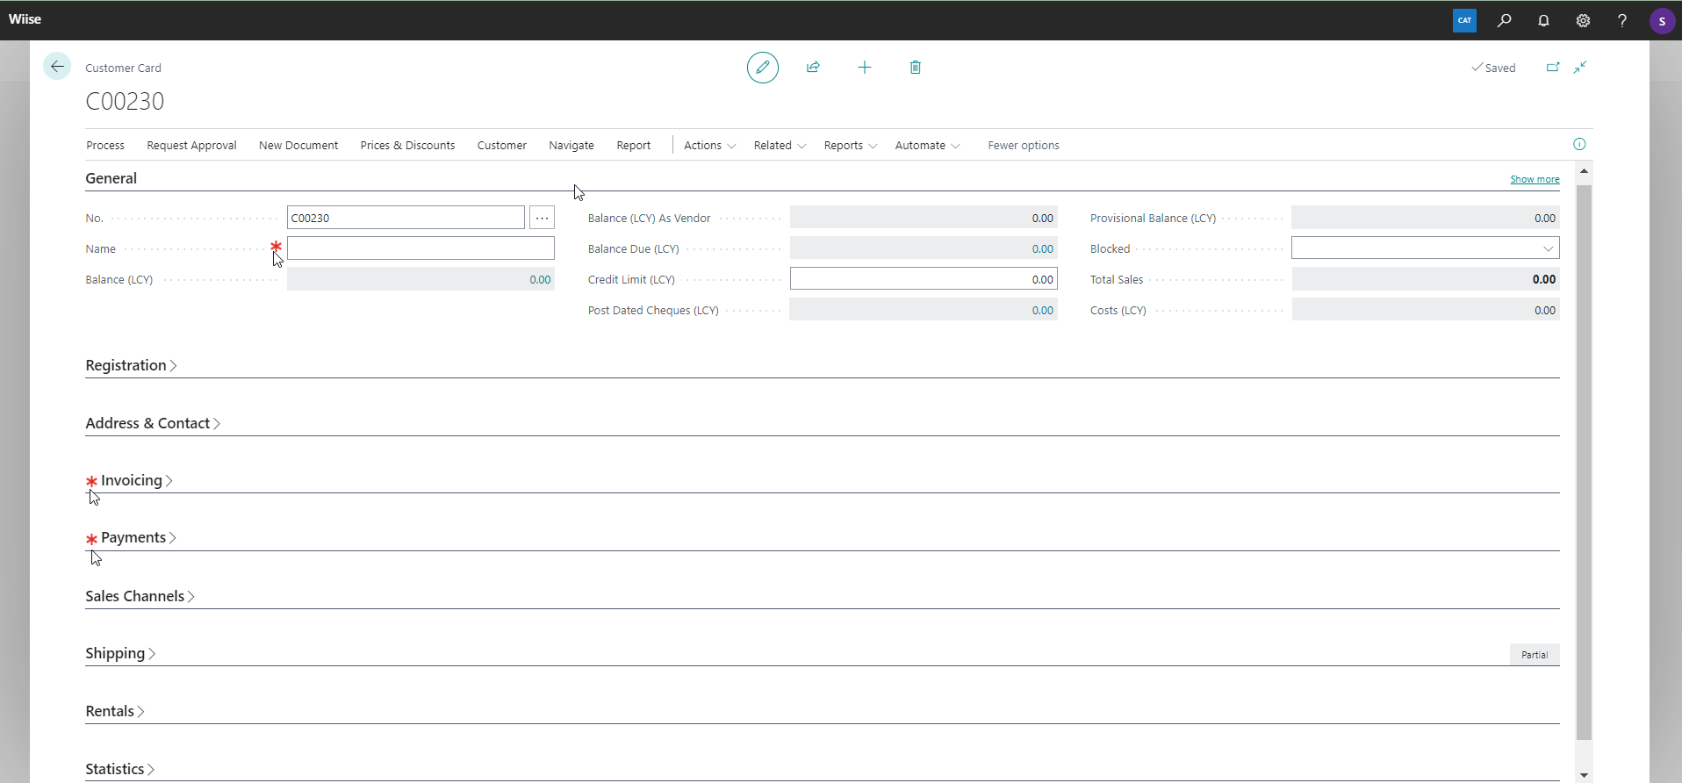
Task: Open the settings gear
Action: pyautogui.click(x=1583, y=20)
